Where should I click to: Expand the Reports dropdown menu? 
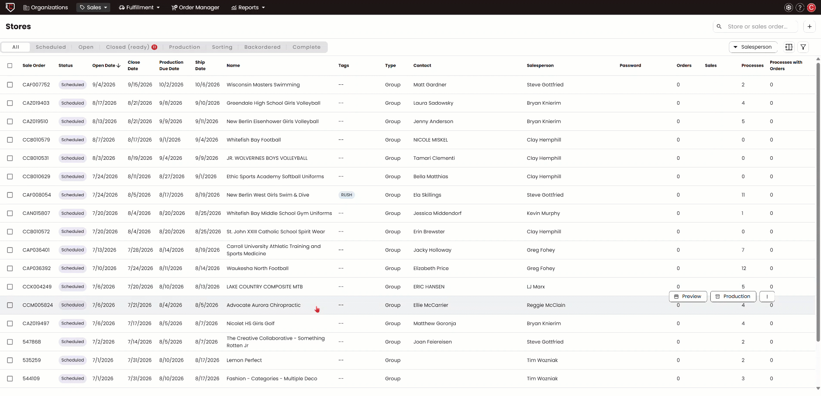click(x=248, y=7)
